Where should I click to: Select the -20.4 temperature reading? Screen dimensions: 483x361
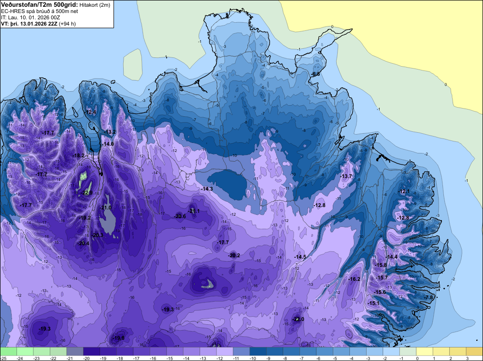tap(84, 243)
